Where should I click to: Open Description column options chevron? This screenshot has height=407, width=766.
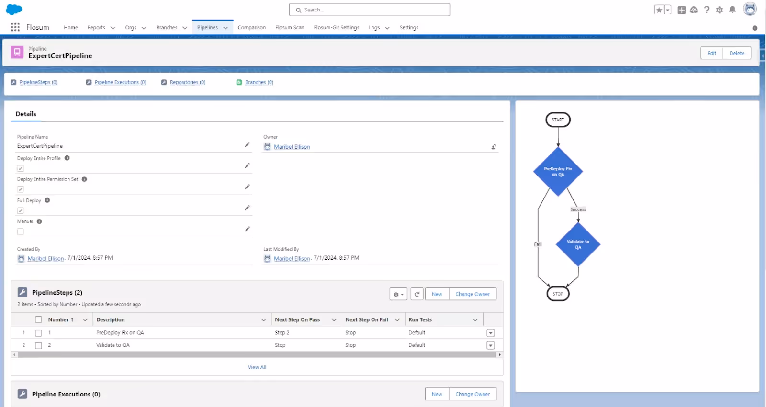(263, 319)
